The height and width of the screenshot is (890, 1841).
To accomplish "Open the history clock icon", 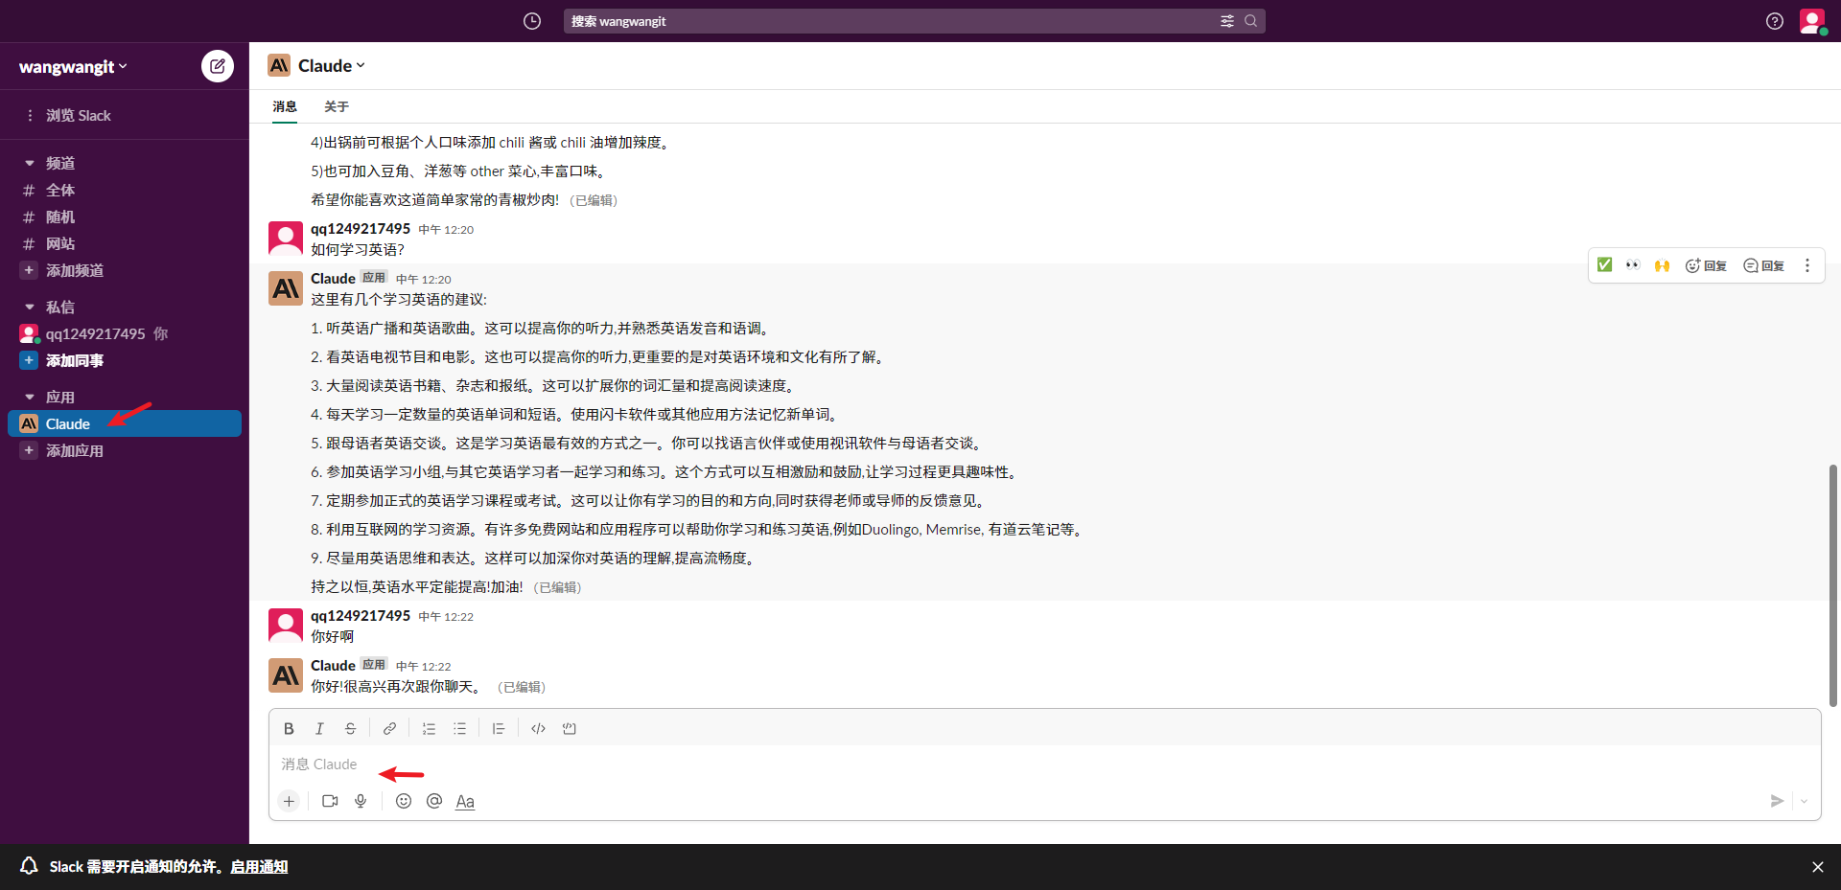I will pos(532,21).
